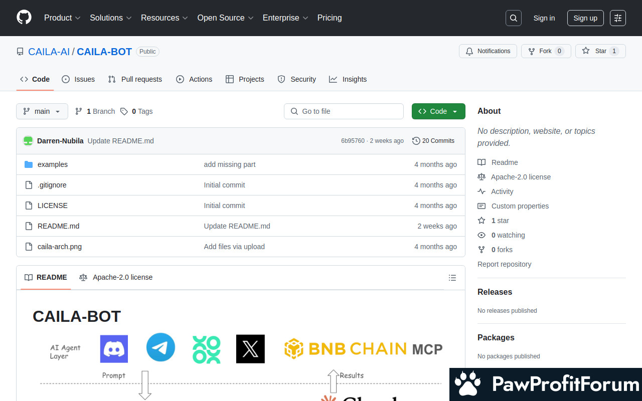Click the commit history clock icon
The image size is (642, 401).
tap(416, 141)
